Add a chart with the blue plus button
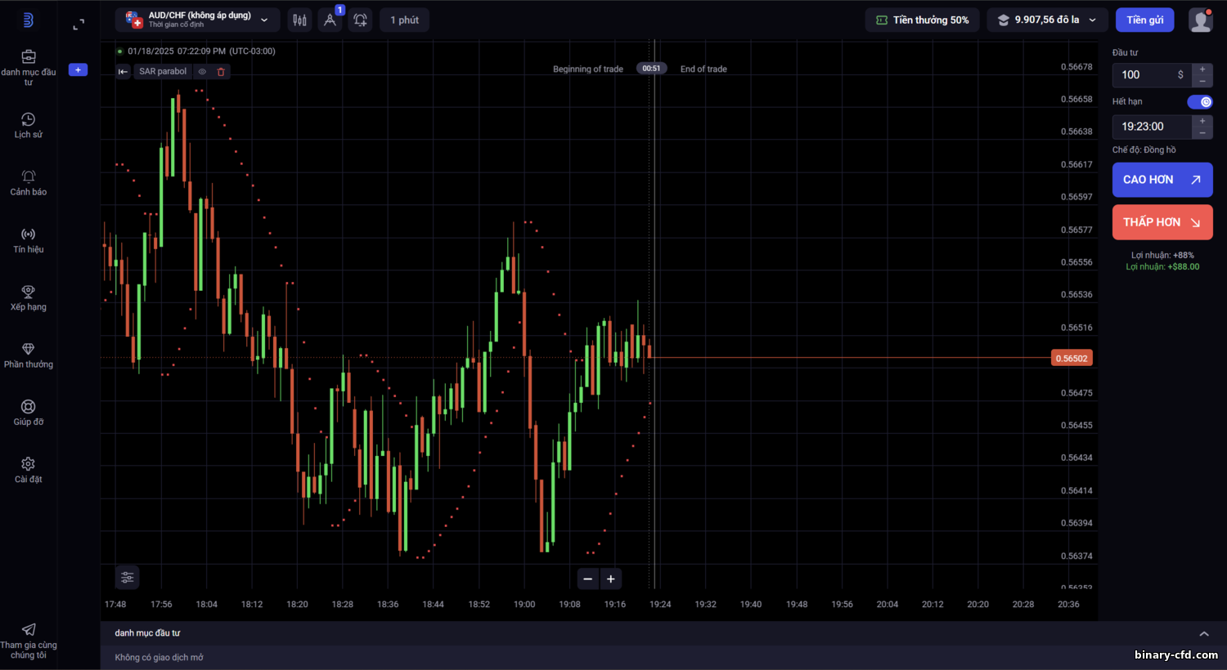The image size is (1227, 670). 78,70
